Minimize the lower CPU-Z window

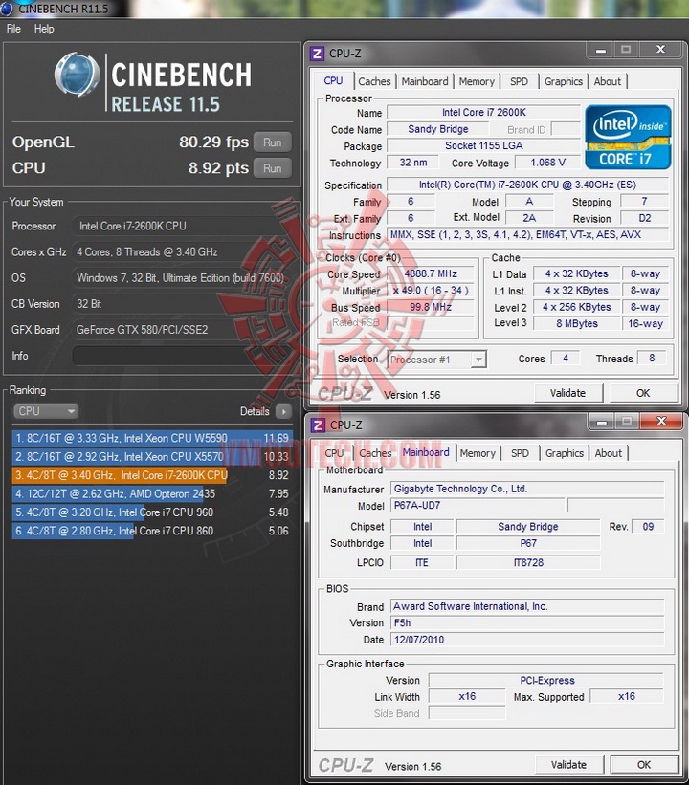pos(602,421)
